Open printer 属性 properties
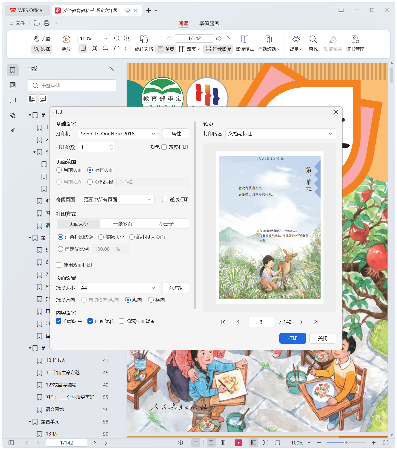 tap(176, 134)
